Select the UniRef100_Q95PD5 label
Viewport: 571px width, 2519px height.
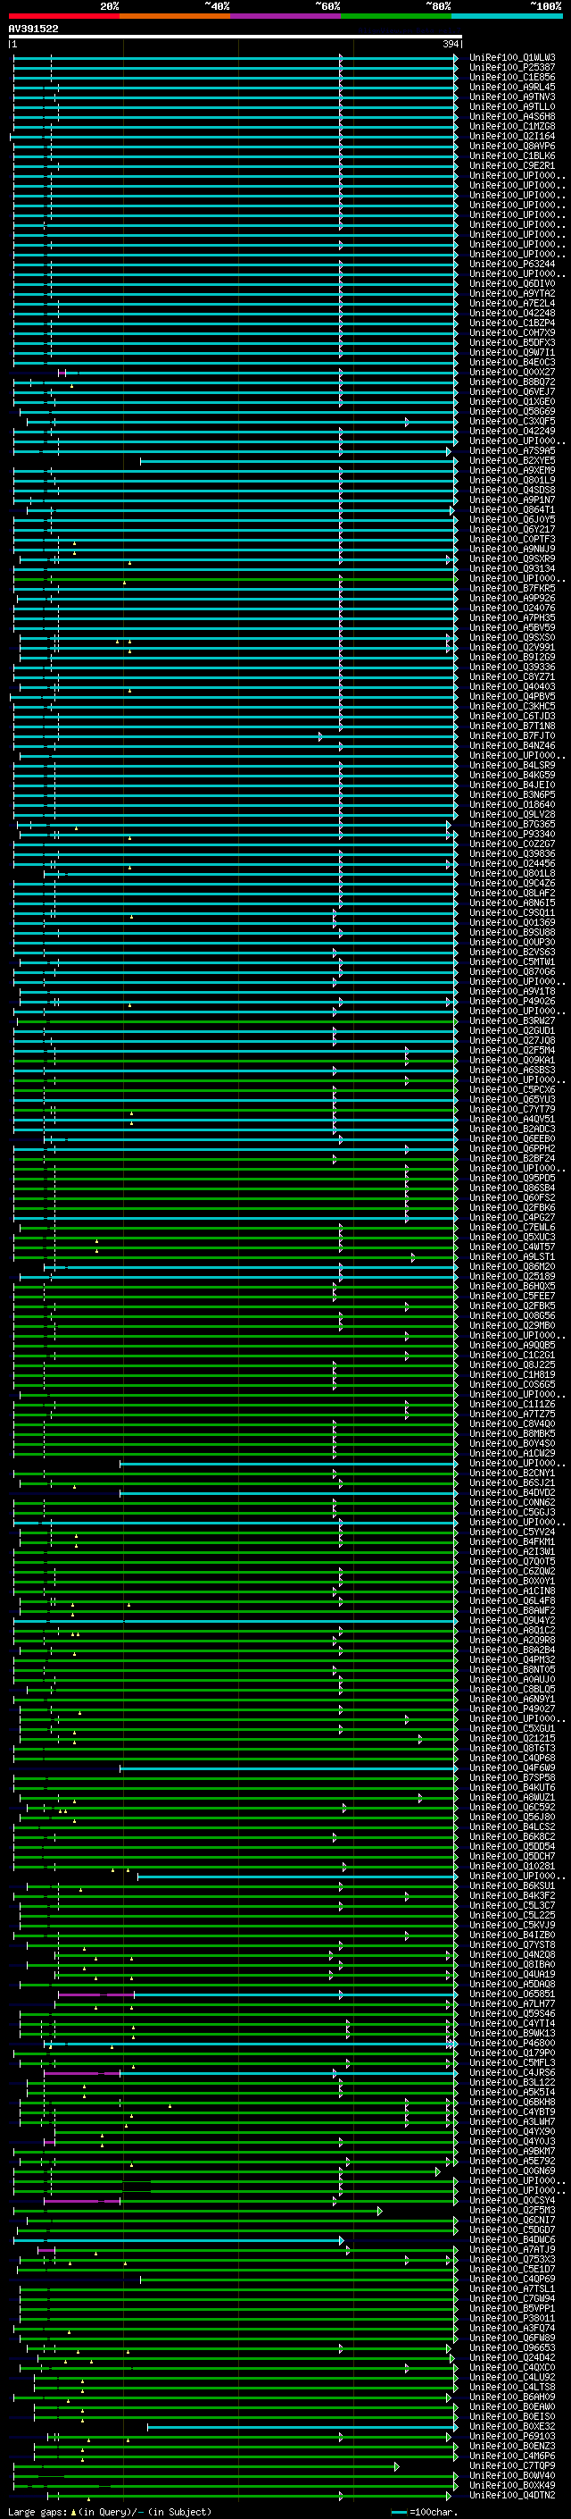[512, 1179]
